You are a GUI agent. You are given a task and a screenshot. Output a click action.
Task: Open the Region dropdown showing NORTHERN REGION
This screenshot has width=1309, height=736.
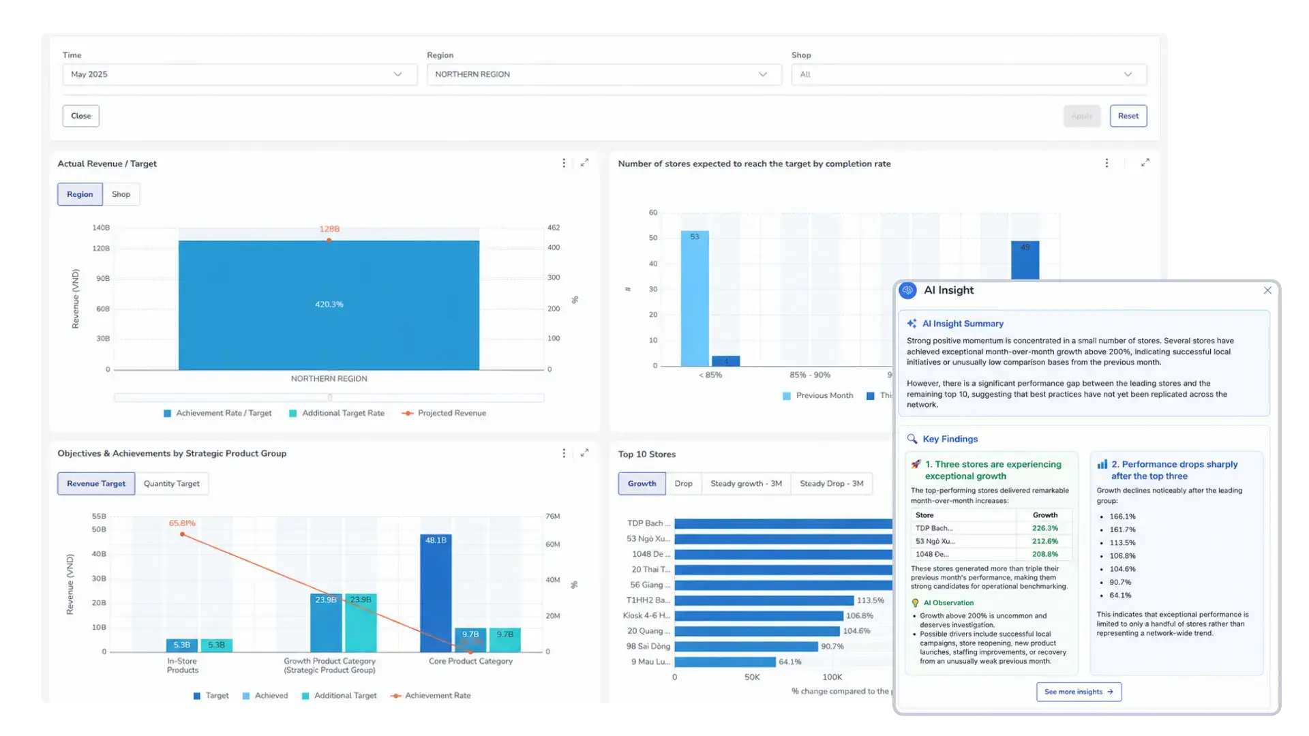click(x=604, y=74)
